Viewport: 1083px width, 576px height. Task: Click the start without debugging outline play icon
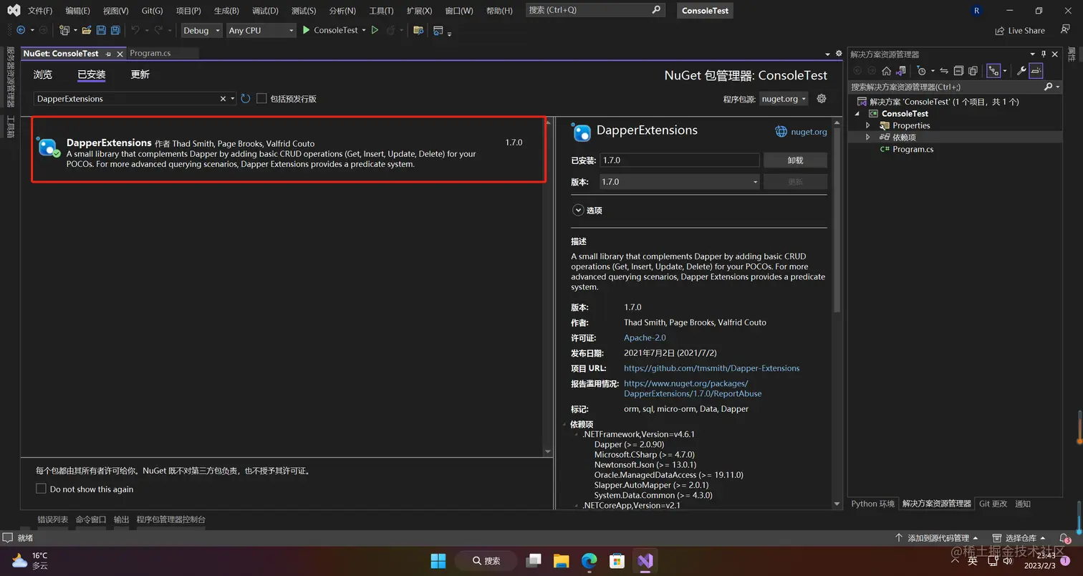(x=374, y=30)
